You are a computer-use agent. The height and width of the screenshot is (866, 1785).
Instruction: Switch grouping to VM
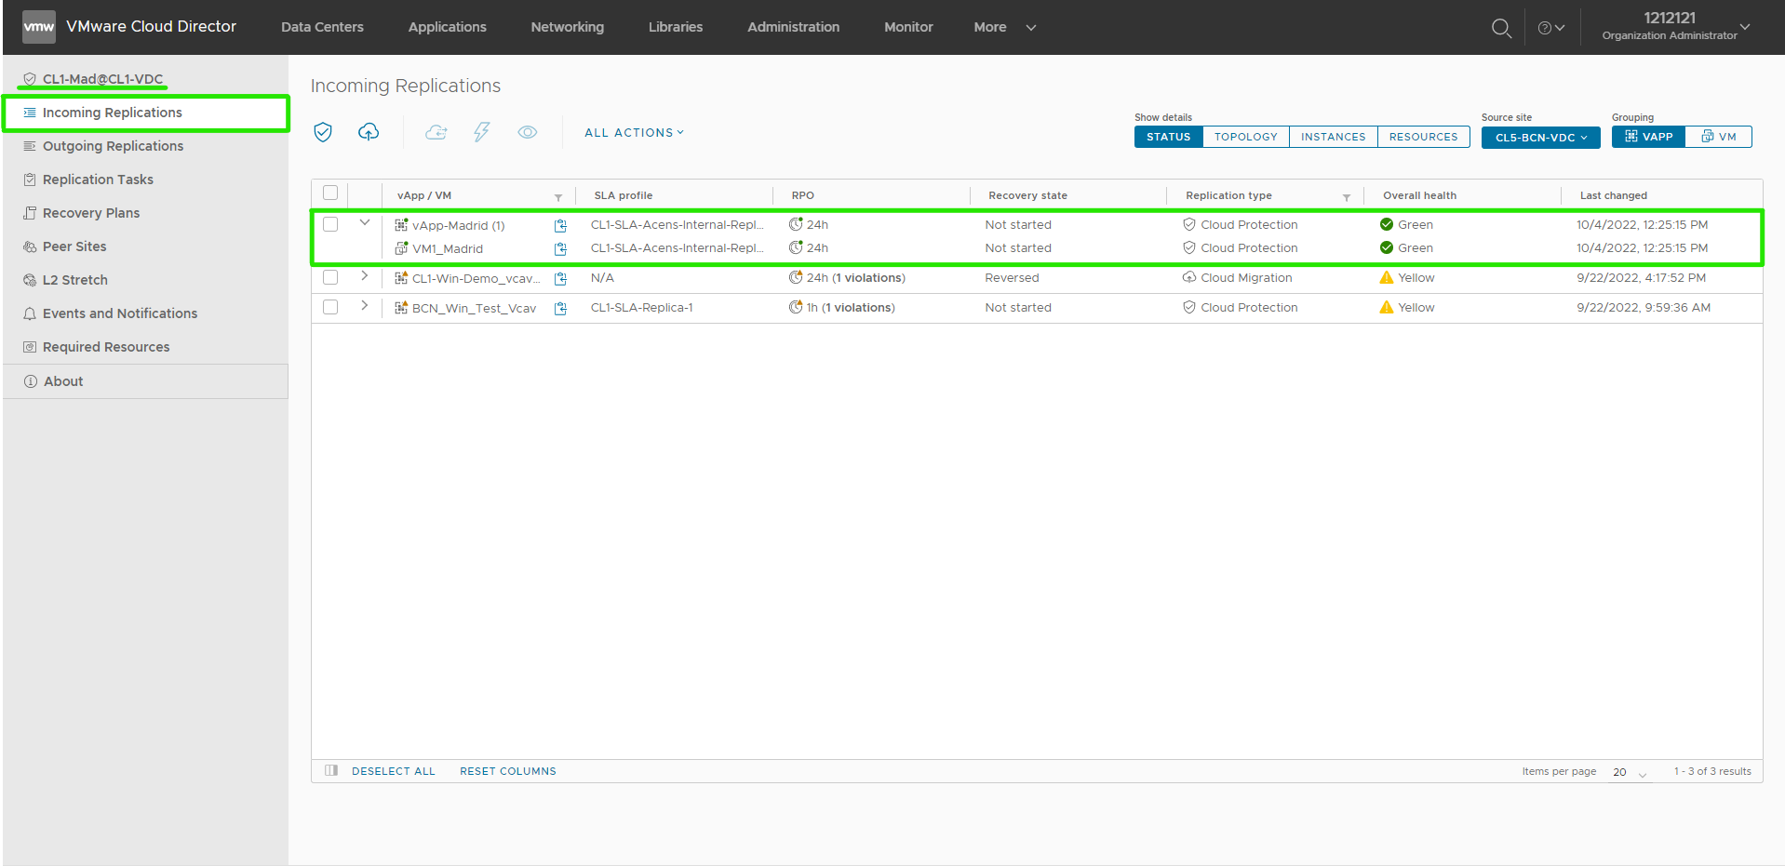coord(1719,137)
